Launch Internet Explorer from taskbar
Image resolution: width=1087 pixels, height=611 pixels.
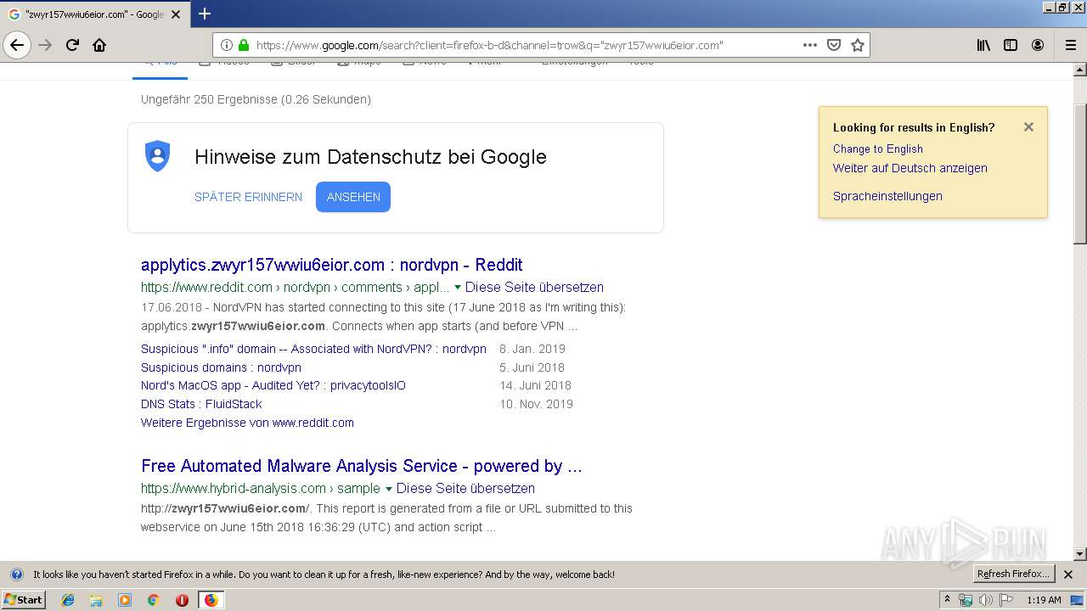click(x=68, y=600)
